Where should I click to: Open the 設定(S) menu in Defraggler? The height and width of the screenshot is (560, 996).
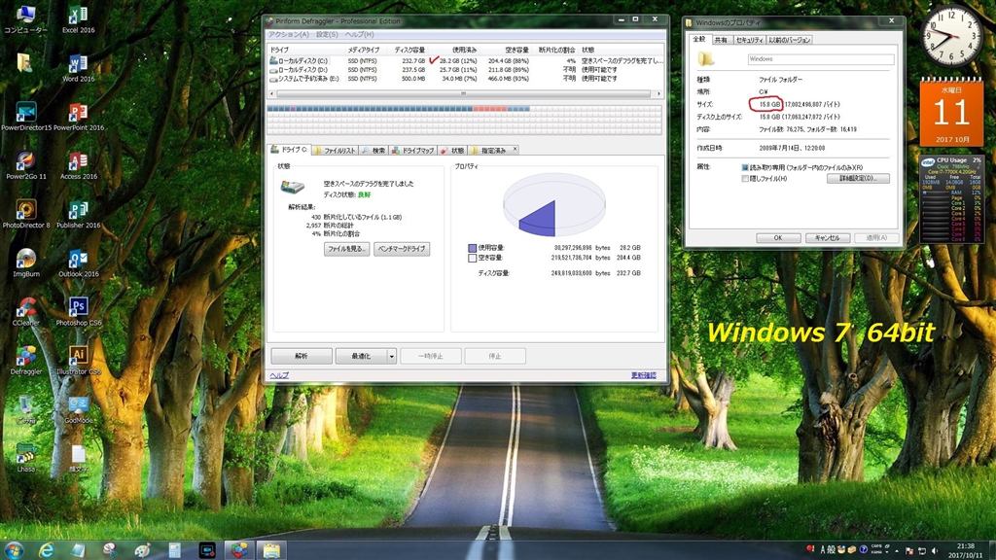coord(327,34)
